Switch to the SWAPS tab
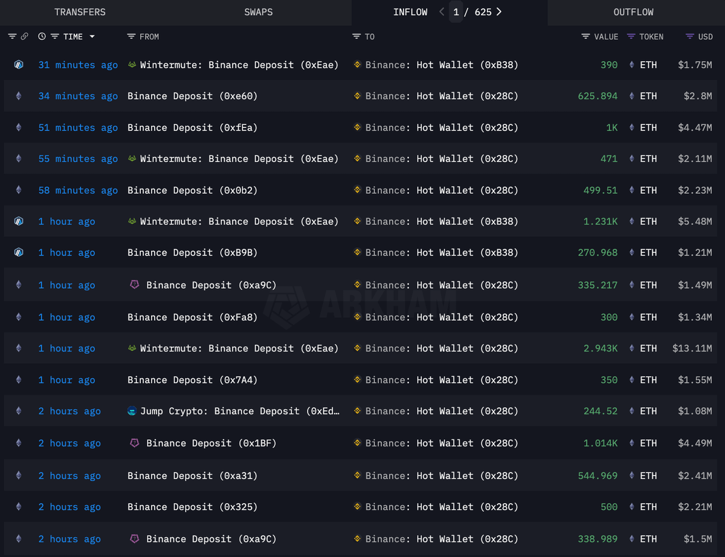 [x=258, y=12]
